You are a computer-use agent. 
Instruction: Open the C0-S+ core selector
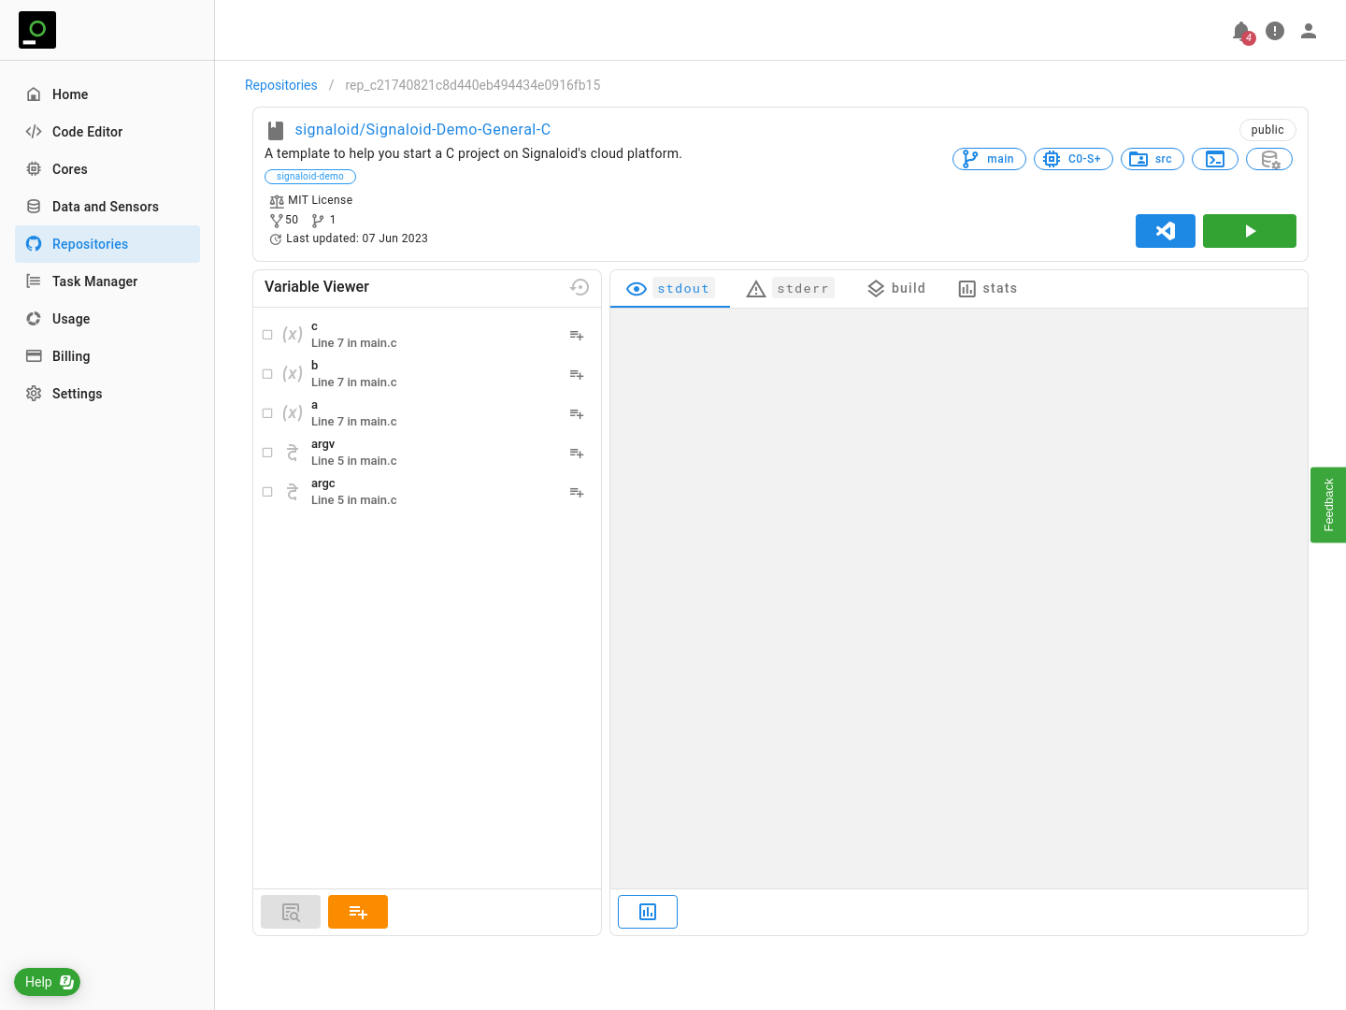click(x=1073, y=159)
